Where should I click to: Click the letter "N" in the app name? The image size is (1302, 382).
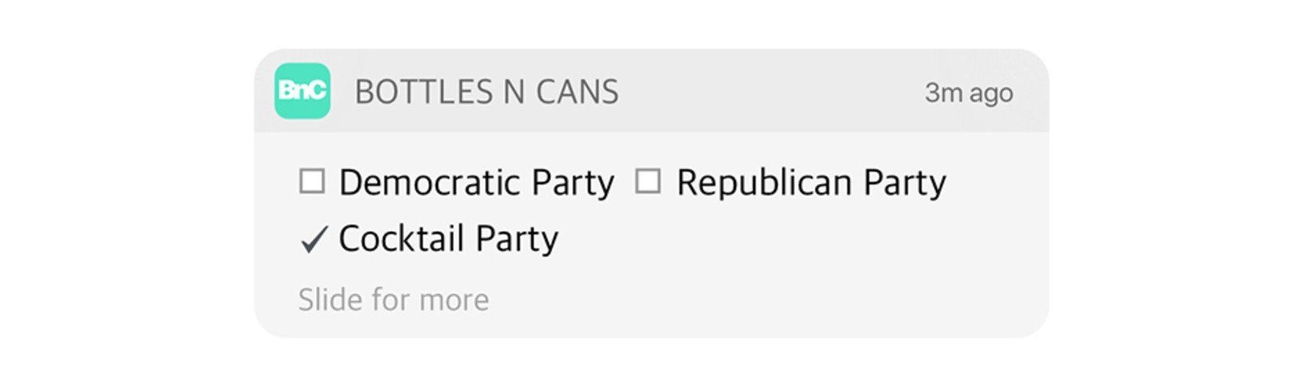514,92
